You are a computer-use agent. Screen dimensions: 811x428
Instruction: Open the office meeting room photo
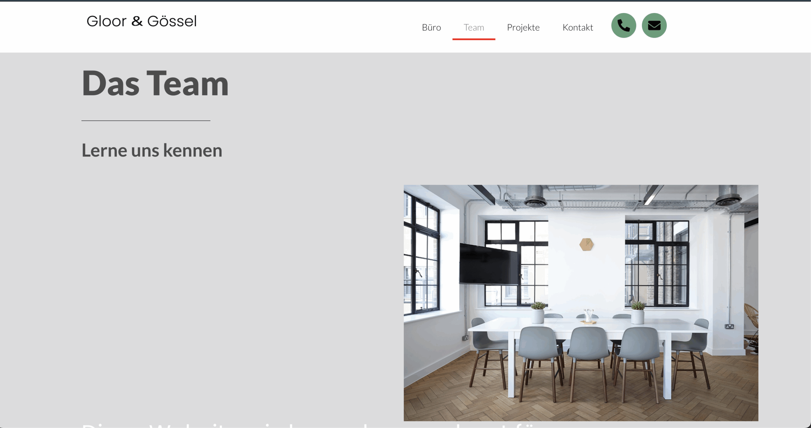pos(581,303)
